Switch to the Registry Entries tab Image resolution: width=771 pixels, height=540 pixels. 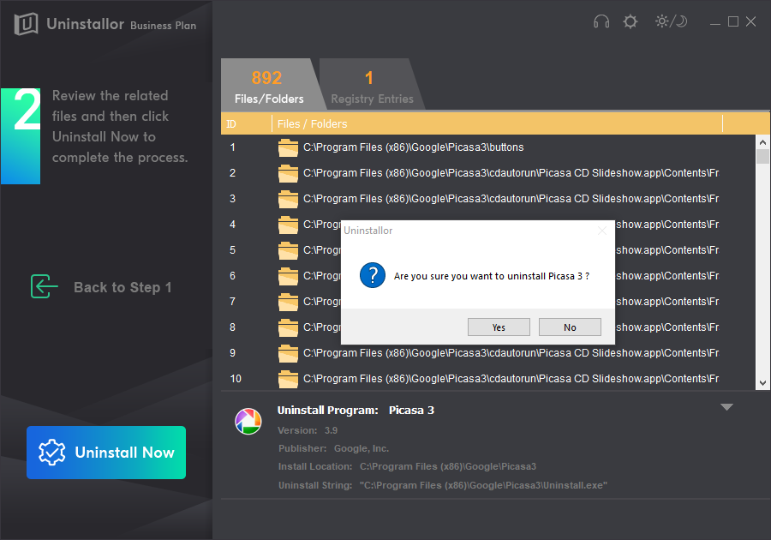(x=371, y=85)
